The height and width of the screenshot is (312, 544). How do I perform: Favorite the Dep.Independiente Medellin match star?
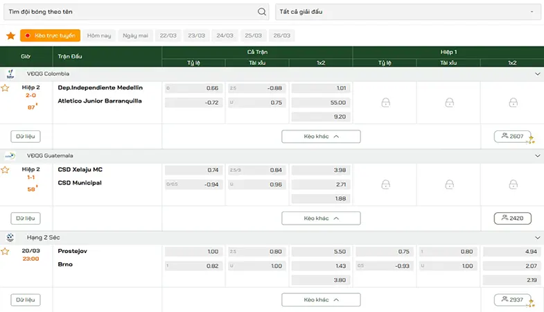coord(5,88)
